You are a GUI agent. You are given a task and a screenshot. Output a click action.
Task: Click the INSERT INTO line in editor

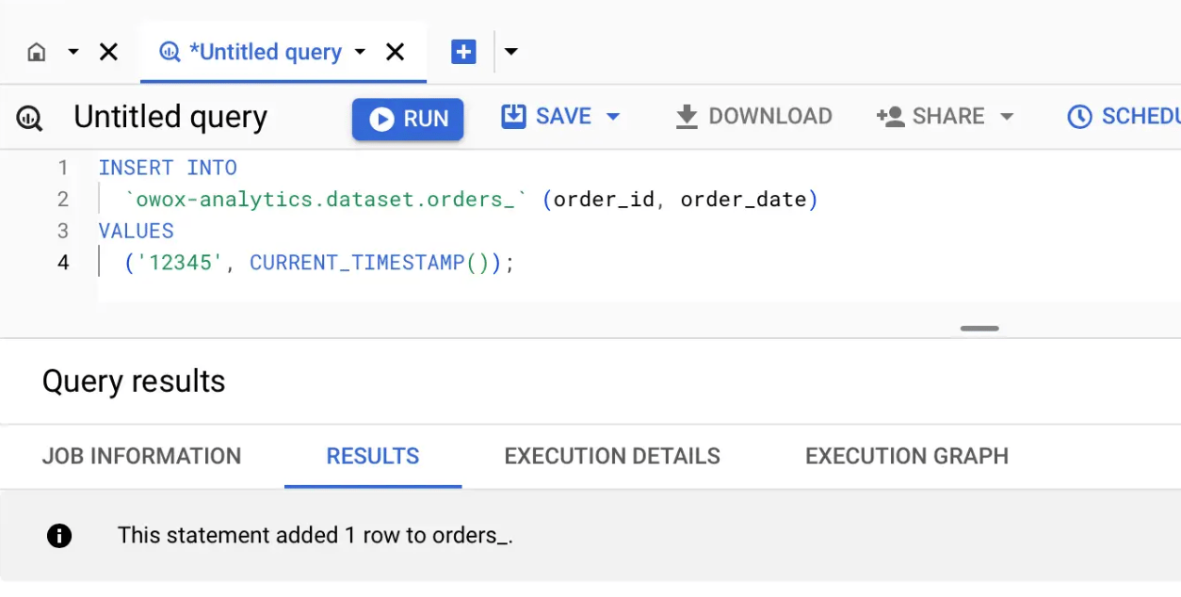(x=168, y=168)
